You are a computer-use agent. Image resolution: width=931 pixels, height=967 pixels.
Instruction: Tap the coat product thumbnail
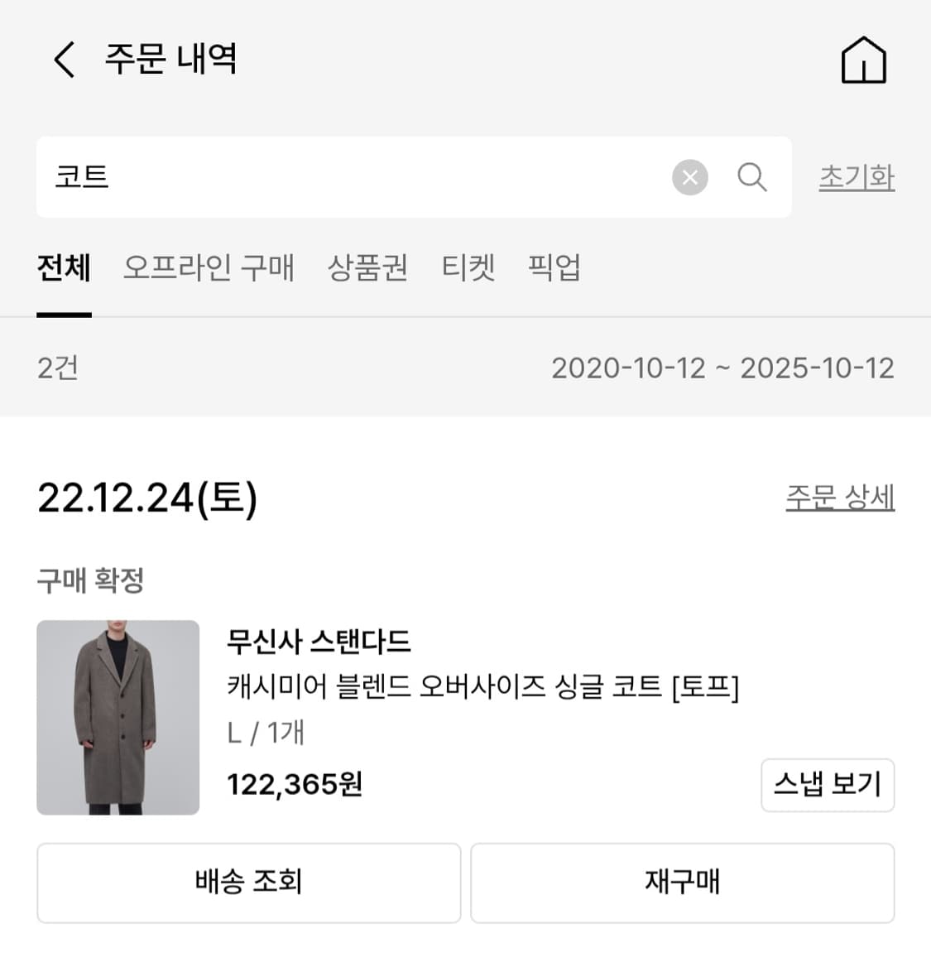click(118, 717)
